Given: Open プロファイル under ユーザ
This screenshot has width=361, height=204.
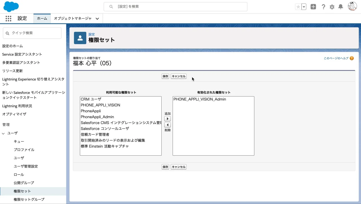Looking at the screenshot, I should click(24, 150).
